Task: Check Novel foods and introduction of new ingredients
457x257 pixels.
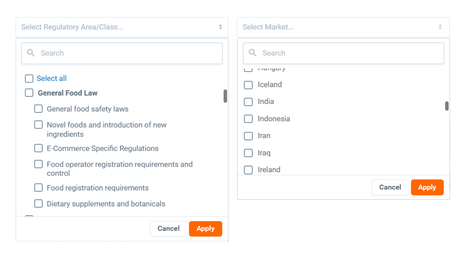Action: 39,125
